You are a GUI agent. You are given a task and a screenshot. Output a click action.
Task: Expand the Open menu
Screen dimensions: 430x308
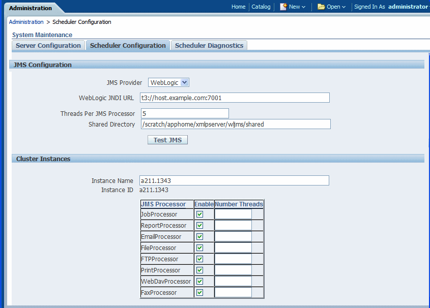(336, 7)
